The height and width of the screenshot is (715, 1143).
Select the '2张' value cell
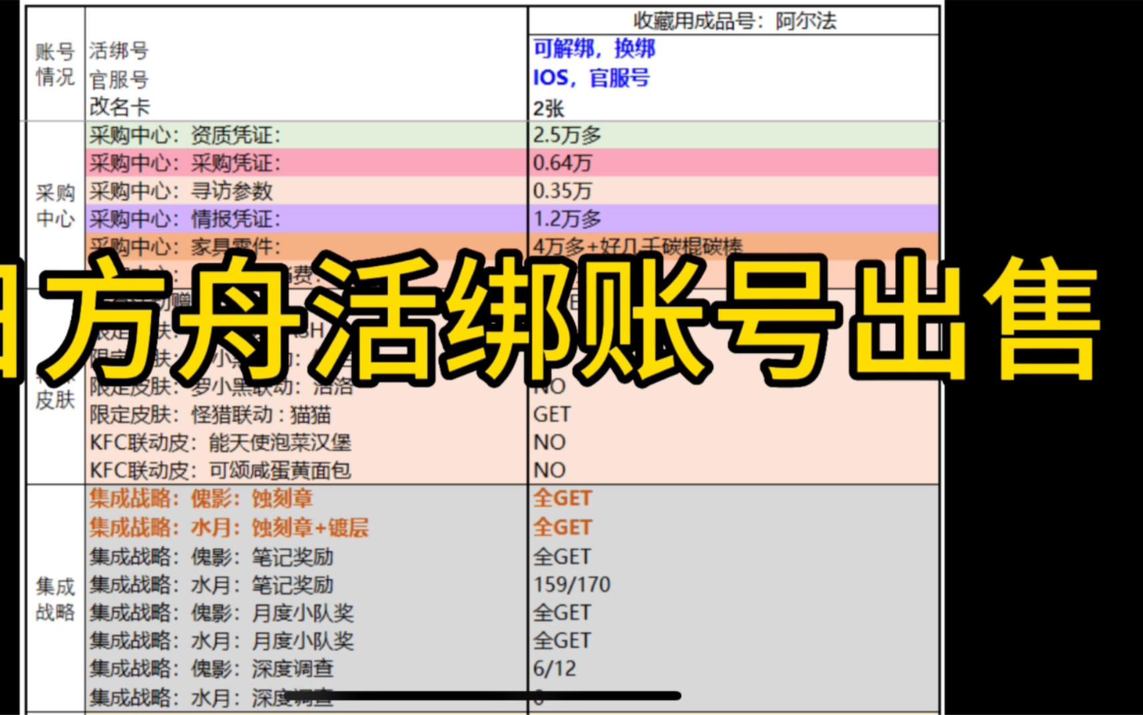[549, 108]
